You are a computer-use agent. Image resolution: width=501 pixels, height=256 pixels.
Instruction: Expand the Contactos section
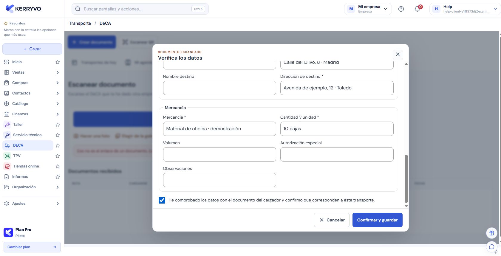coord(58,93)
